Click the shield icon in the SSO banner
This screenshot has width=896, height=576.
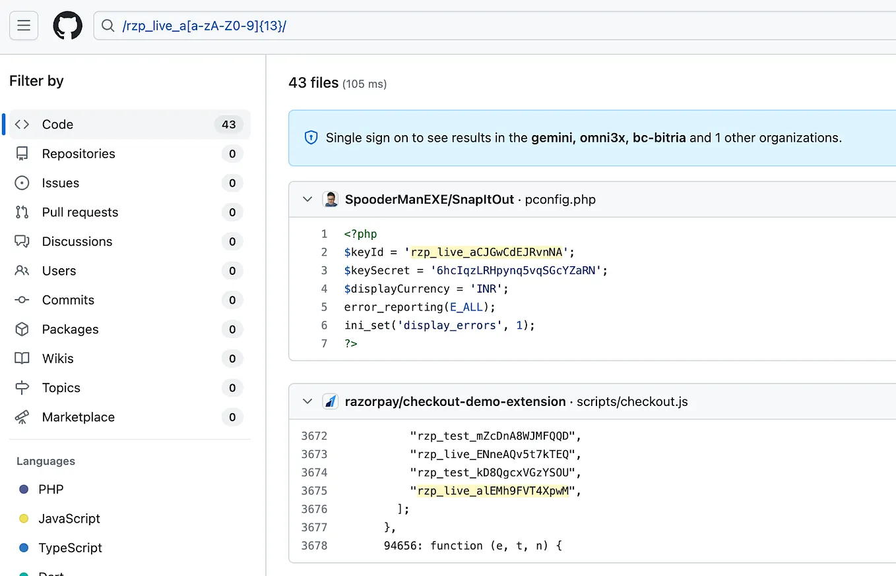point(310,138)
